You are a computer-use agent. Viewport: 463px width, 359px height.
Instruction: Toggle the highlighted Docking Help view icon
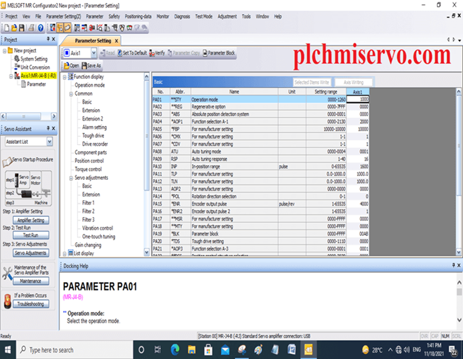click(68, 28)
